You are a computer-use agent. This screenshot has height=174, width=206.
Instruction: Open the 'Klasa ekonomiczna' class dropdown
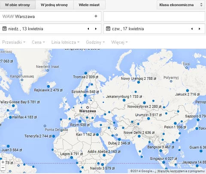[x=181, y=5]
